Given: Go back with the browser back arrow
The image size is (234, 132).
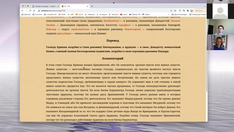Looking at the screenshot, I should 22,11.
